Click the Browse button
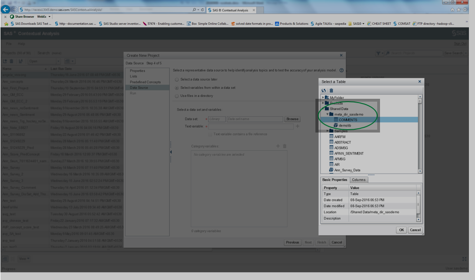 (292, 119)
